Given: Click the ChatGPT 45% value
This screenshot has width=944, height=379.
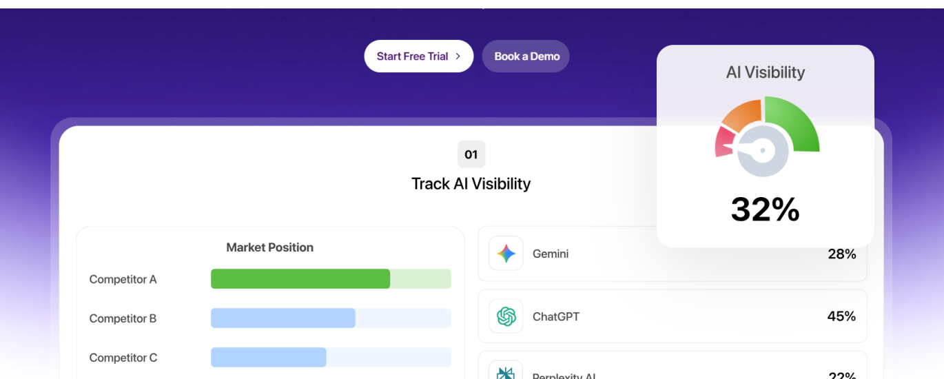Looking at the screenshot, I should pos(841,316).
